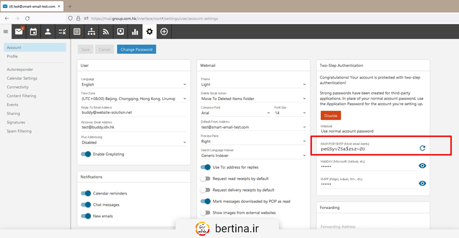Click the Recovery Email Address field

click(x=134, y=127)
